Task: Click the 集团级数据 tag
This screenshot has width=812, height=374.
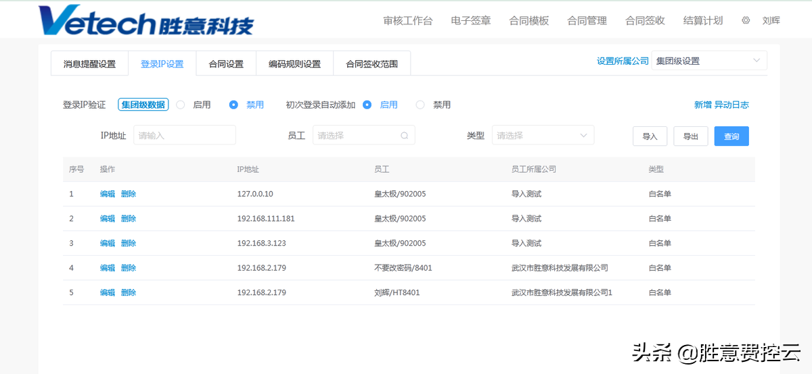Action: pyautogui.click(x=143, y=105)
